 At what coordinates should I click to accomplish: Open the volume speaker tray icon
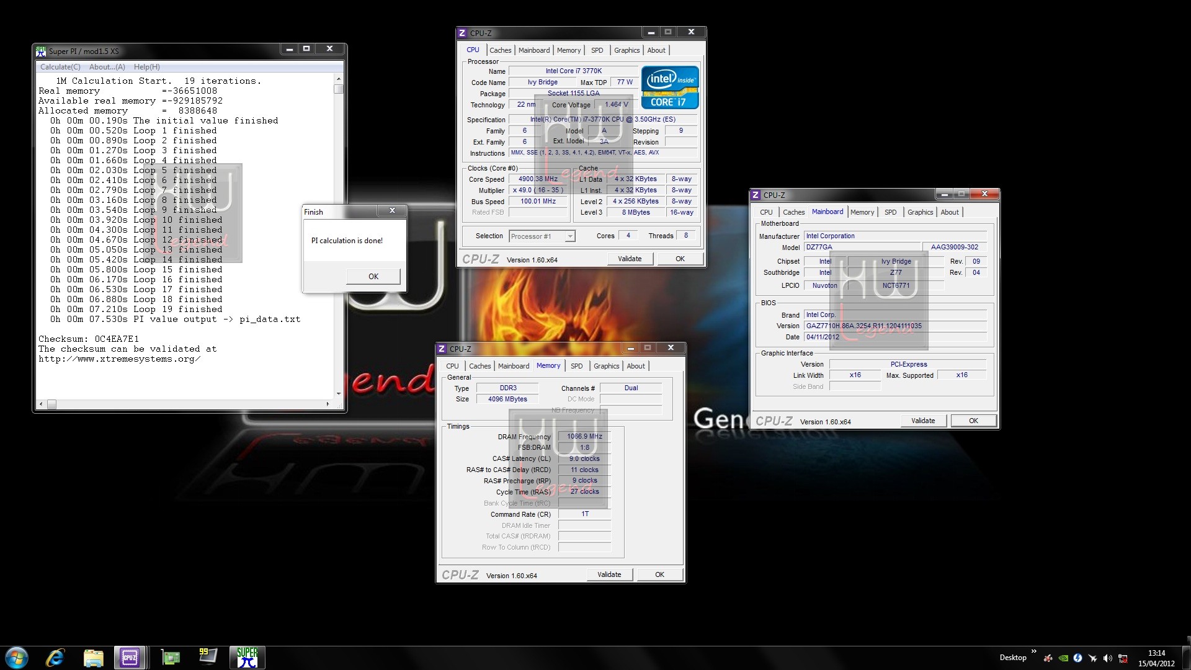tap(1108, 658)
